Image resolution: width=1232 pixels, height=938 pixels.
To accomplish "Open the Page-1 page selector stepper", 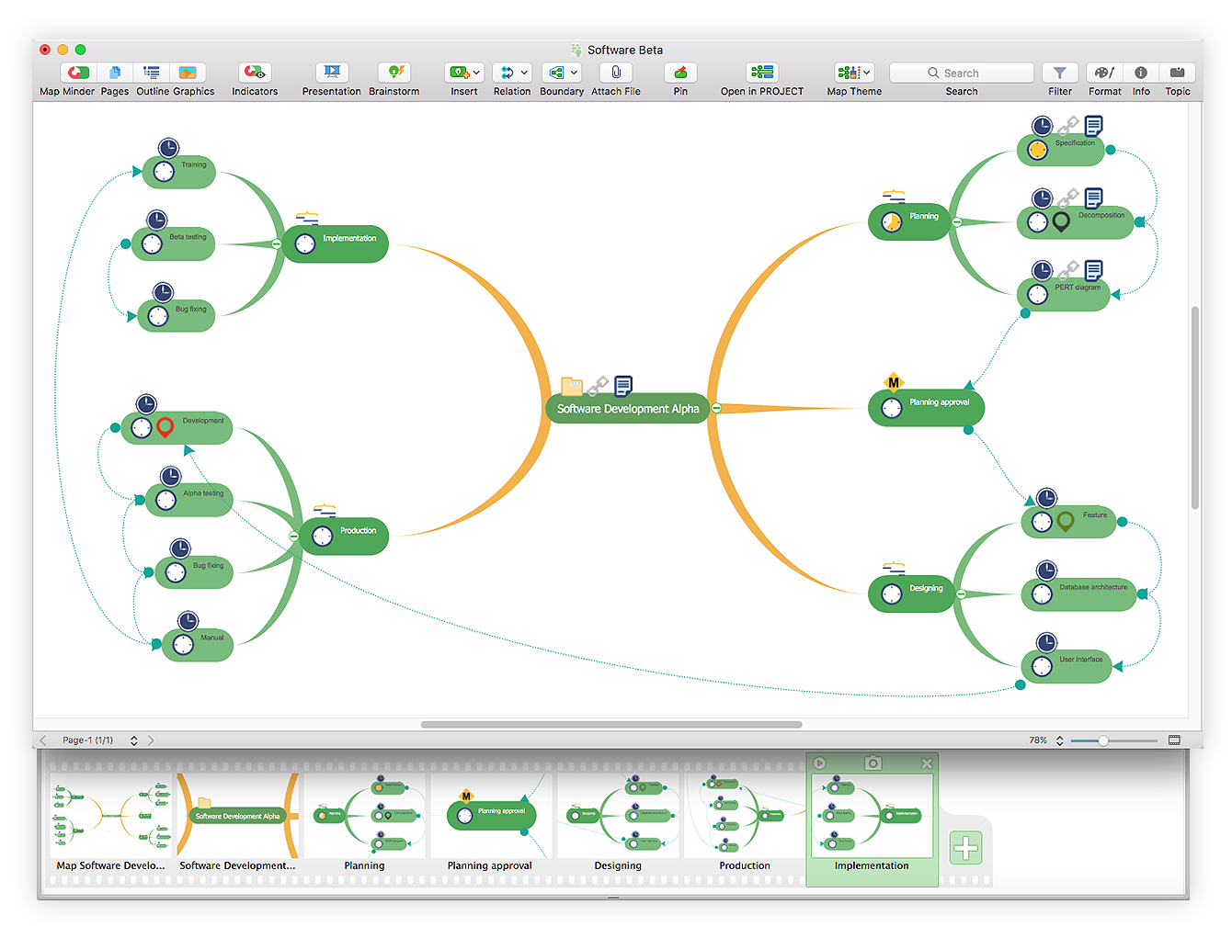I will tap(134, 740).
